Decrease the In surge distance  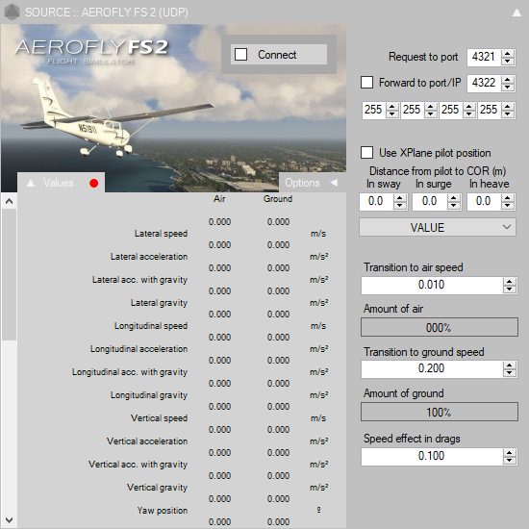tap(454, 206)
